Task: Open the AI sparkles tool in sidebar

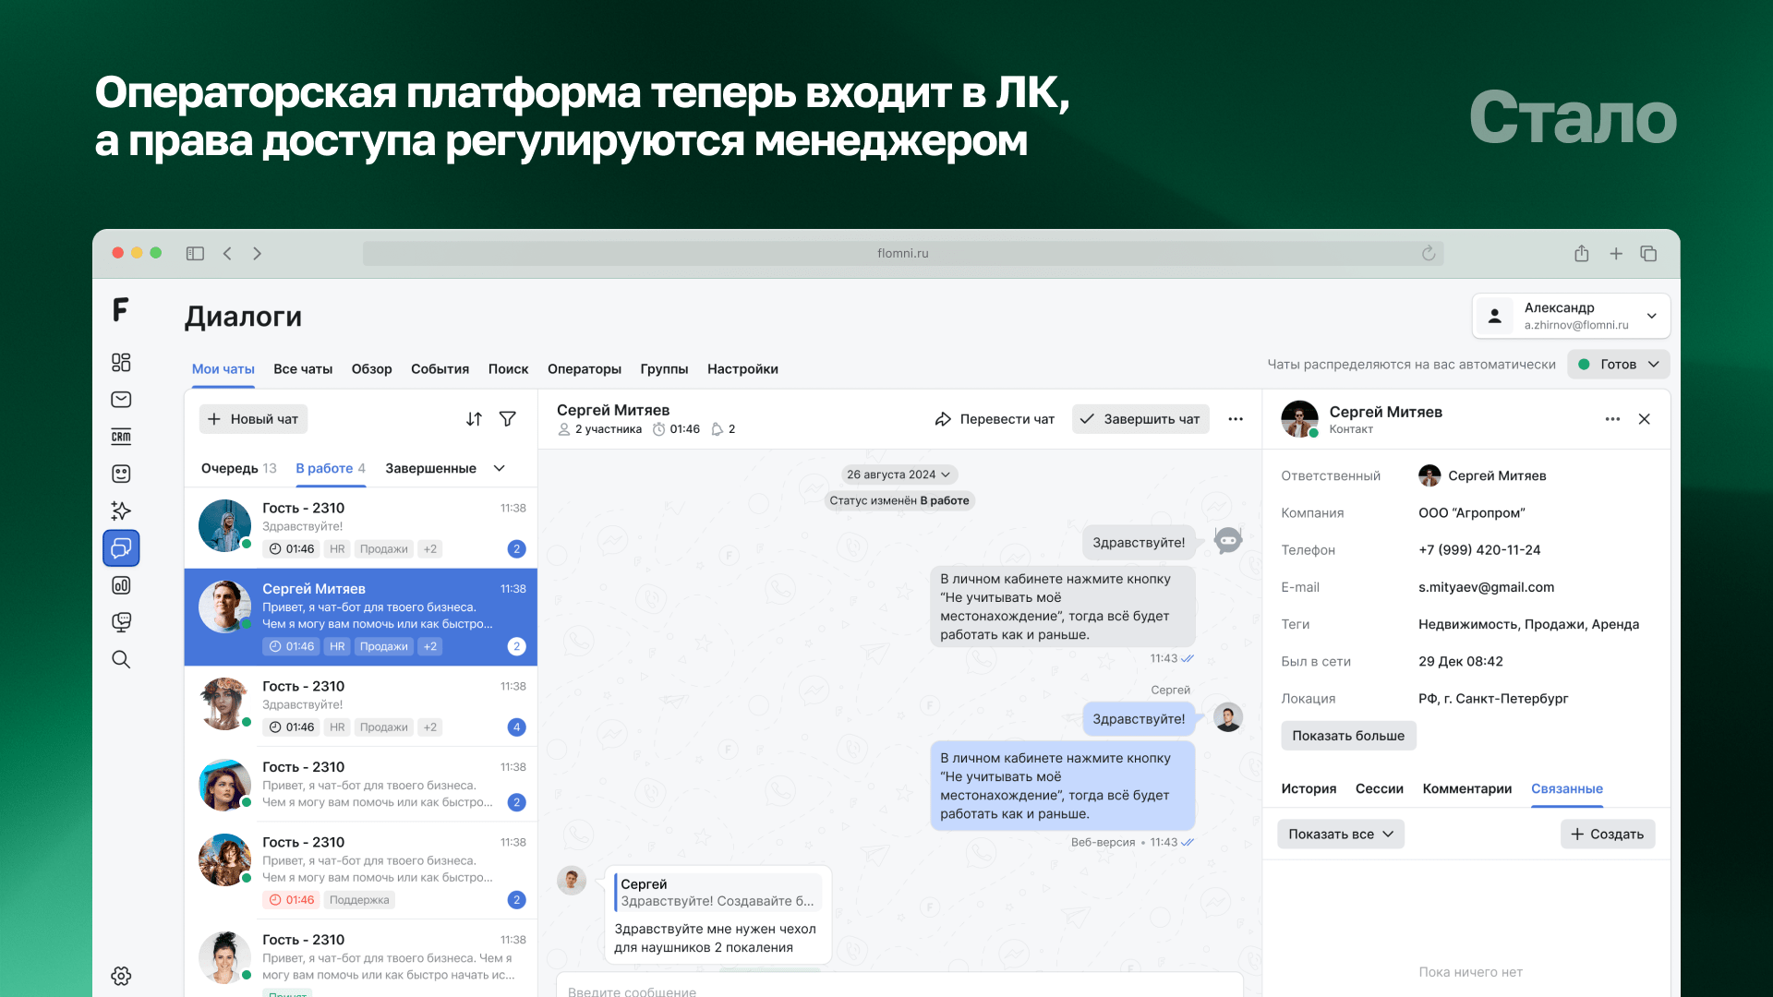Action: 121,511
